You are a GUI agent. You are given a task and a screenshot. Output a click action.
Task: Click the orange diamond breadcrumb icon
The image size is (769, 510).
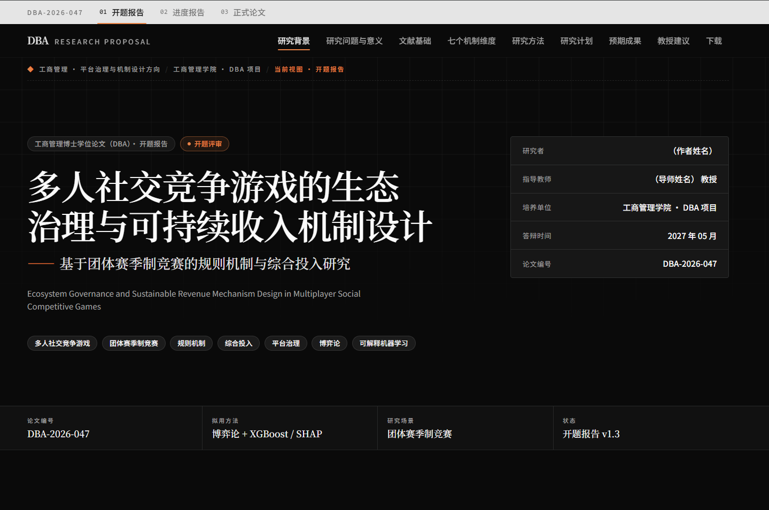(30, 69)
